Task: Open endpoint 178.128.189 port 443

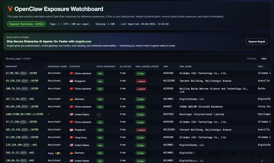Action: point(21,145)
